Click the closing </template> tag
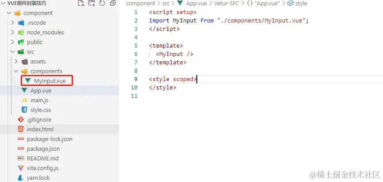Viewport: 383px width, 182px height. (x=168, y=63)
